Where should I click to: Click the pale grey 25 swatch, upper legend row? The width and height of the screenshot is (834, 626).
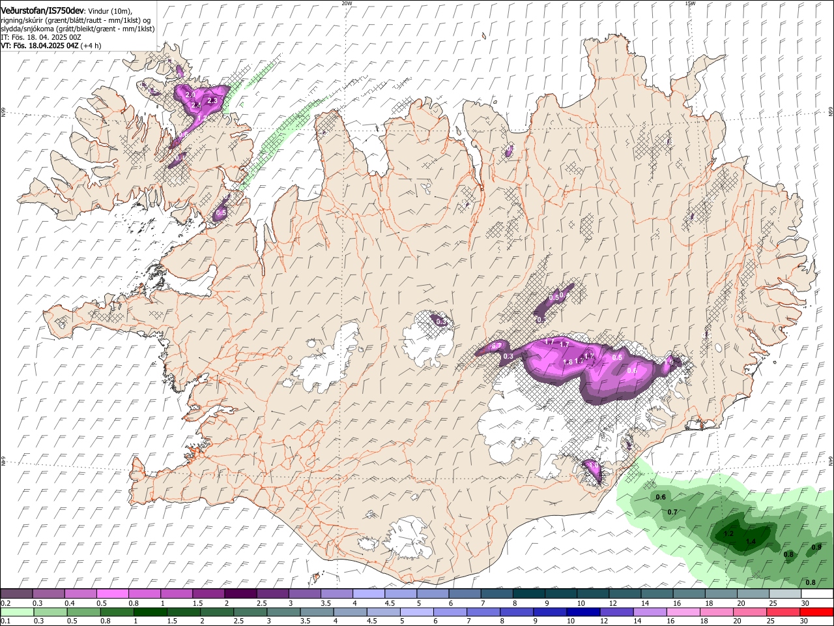pos(784,594)
